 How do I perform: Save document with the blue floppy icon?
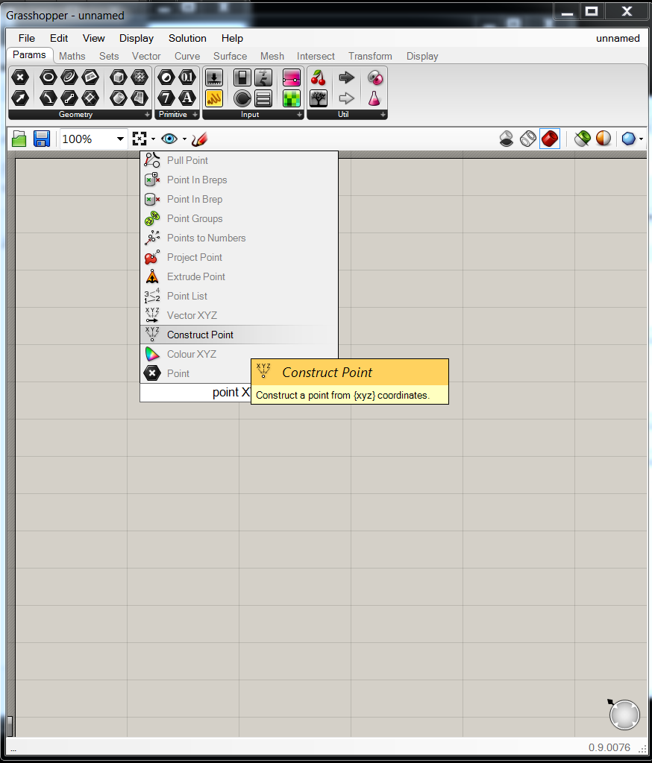tap(42, 139)
